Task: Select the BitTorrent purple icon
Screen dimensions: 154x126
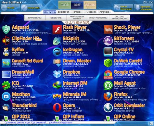Action: pos(108,41)
